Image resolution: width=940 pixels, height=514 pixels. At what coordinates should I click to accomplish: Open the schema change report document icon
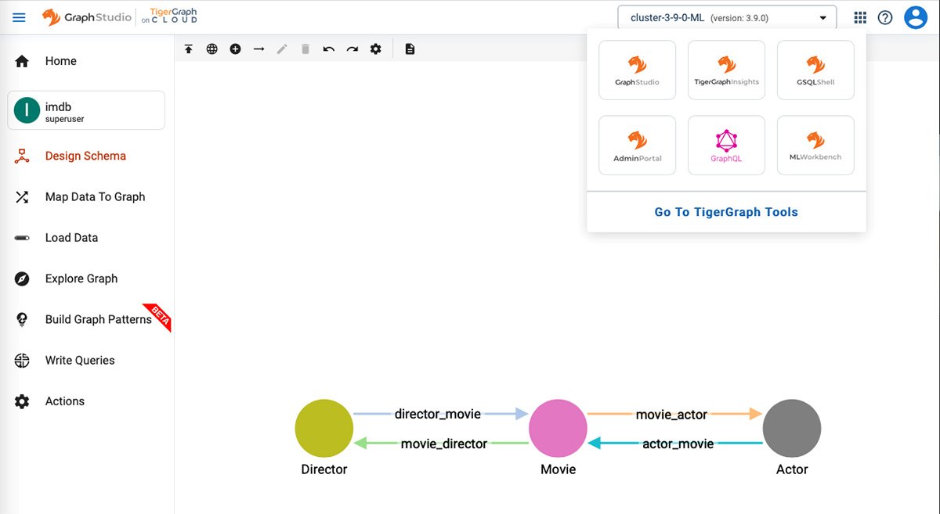409,48
